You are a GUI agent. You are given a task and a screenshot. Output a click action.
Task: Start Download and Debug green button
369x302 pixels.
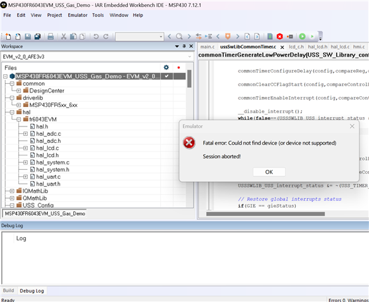click(x=302, y=36)
